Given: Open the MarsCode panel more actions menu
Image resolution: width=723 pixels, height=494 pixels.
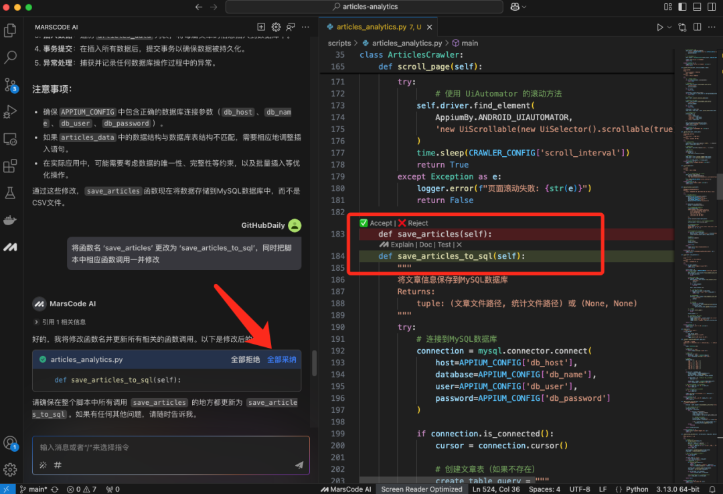Looking at the screenshot, I should click(x=305, y=27).
